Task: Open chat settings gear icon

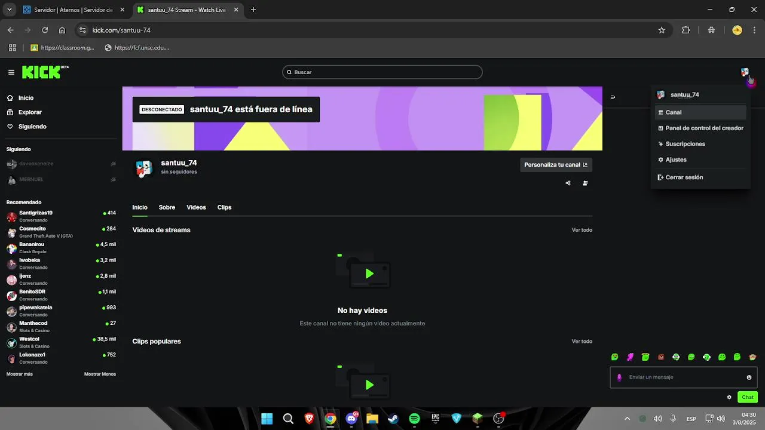Action: (x=729, y=397)
